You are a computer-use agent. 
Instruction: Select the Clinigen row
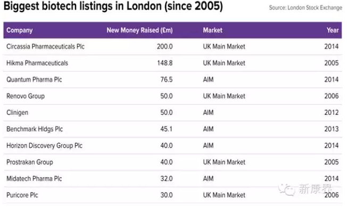pos(172,113)
